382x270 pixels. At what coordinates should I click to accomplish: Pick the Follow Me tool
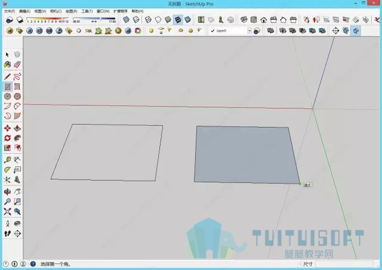[17, 138]
